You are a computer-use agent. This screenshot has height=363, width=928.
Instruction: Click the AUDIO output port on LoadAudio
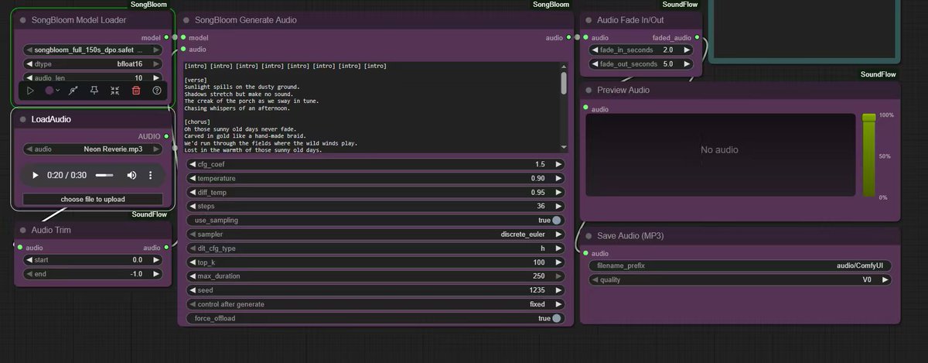[x=167, y=136]
